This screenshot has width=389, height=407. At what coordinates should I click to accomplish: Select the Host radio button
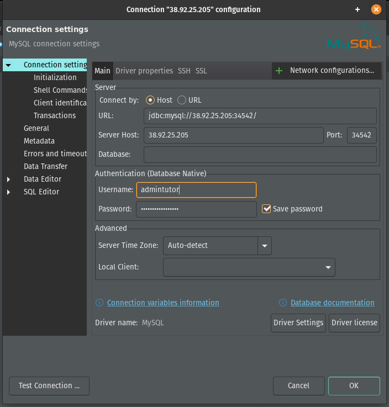(x=150, y=100)
